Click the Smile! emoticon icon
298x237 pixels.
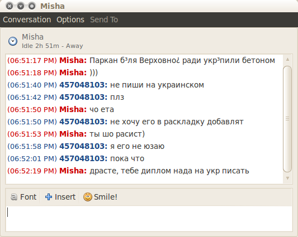(x=88, y=197)
